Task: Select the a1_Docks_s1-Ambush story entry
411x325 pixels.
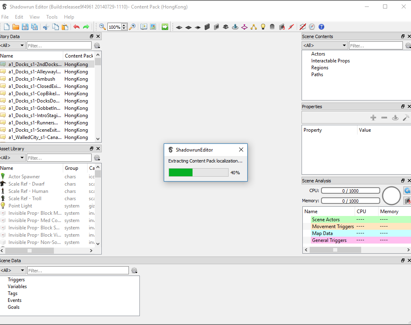Action: click(47, 79)
